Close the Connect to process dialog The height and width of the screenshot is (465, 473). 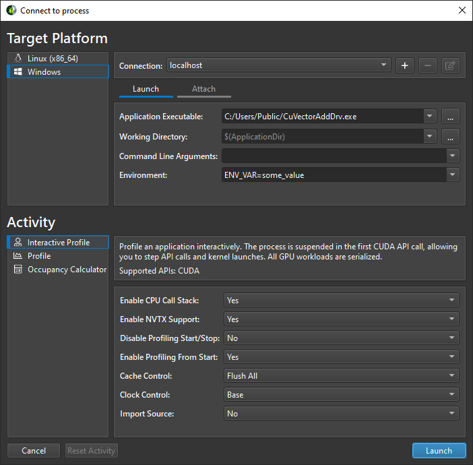pos(462,10)
